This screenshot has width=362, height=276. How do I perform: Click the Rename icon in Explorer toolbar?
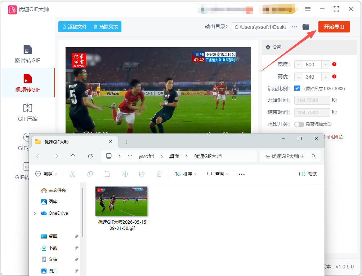pos(125,174)
